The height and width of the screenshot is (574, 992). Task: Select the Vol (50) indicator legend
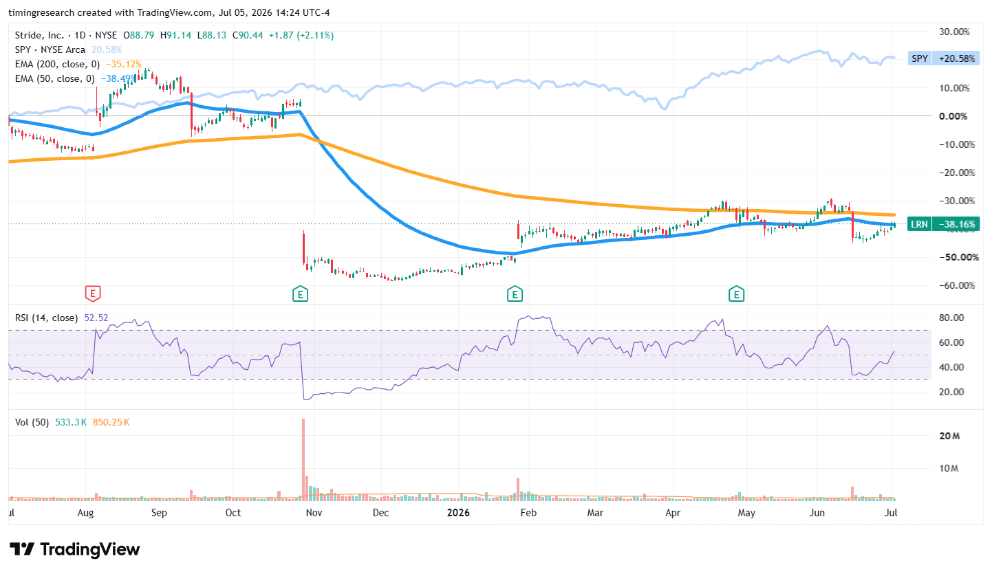(32, 422)
